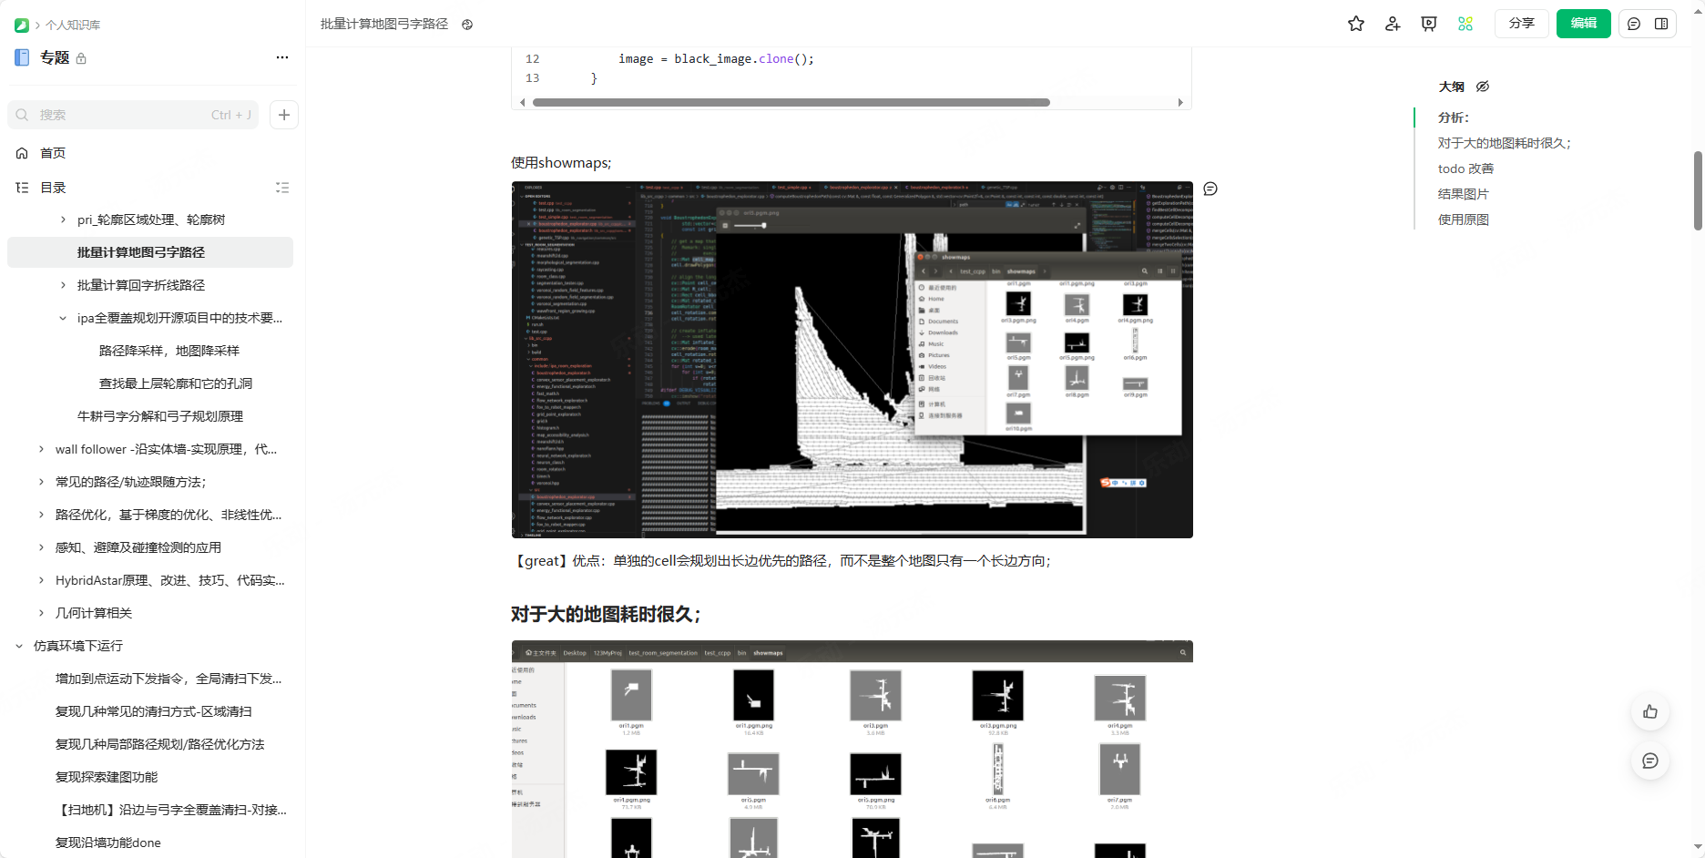Viewport: 1705px width, 858px height.
Task: Expand 感知、避障及碰撞检测的应用 node
Action: click(41, 547)
